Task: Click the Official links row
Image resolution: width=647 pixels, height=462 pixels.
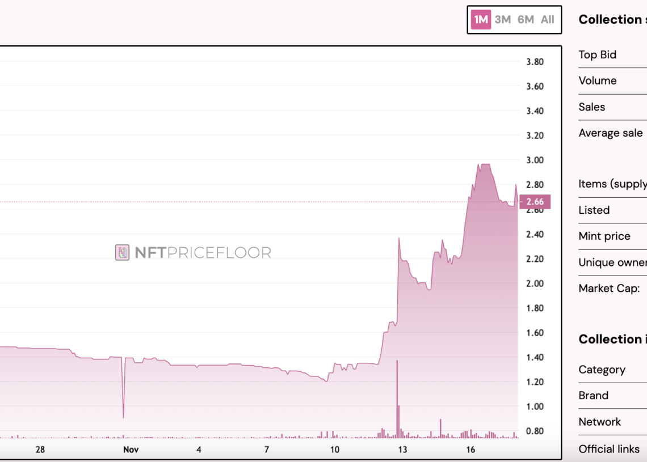Action: tap(613, 449)
